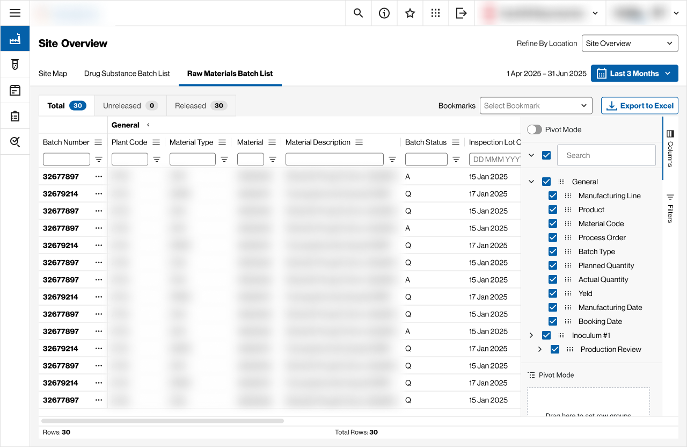Open the clipboard sidebar icon
The image size is (687, 447).
click(15, 116)
